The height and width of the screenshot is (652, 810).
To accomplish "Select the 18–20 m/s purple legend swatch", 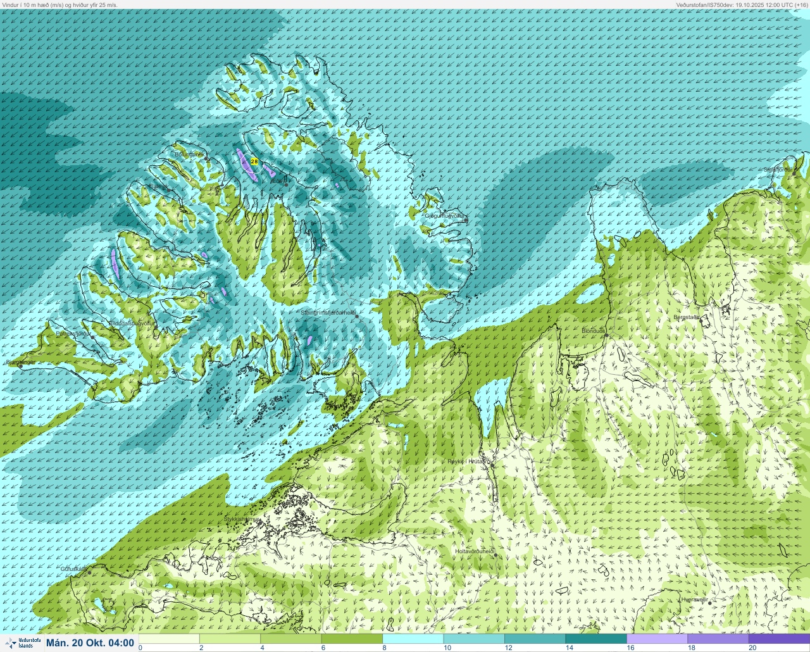I will [x=718, y=639].
